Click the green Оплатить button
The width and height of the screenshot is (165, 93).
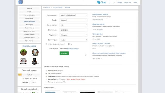[x=64, y=53]
